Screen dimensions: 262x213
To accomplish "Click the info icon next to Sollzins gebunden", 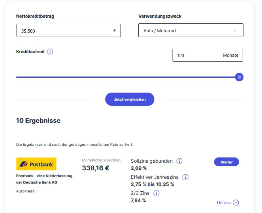I will pyautogui.click(x=179, y=161).
